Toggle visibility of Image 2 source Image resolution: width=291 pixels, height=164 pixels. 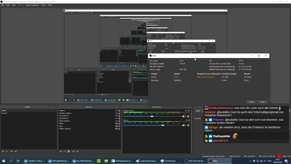pos(116,111)
